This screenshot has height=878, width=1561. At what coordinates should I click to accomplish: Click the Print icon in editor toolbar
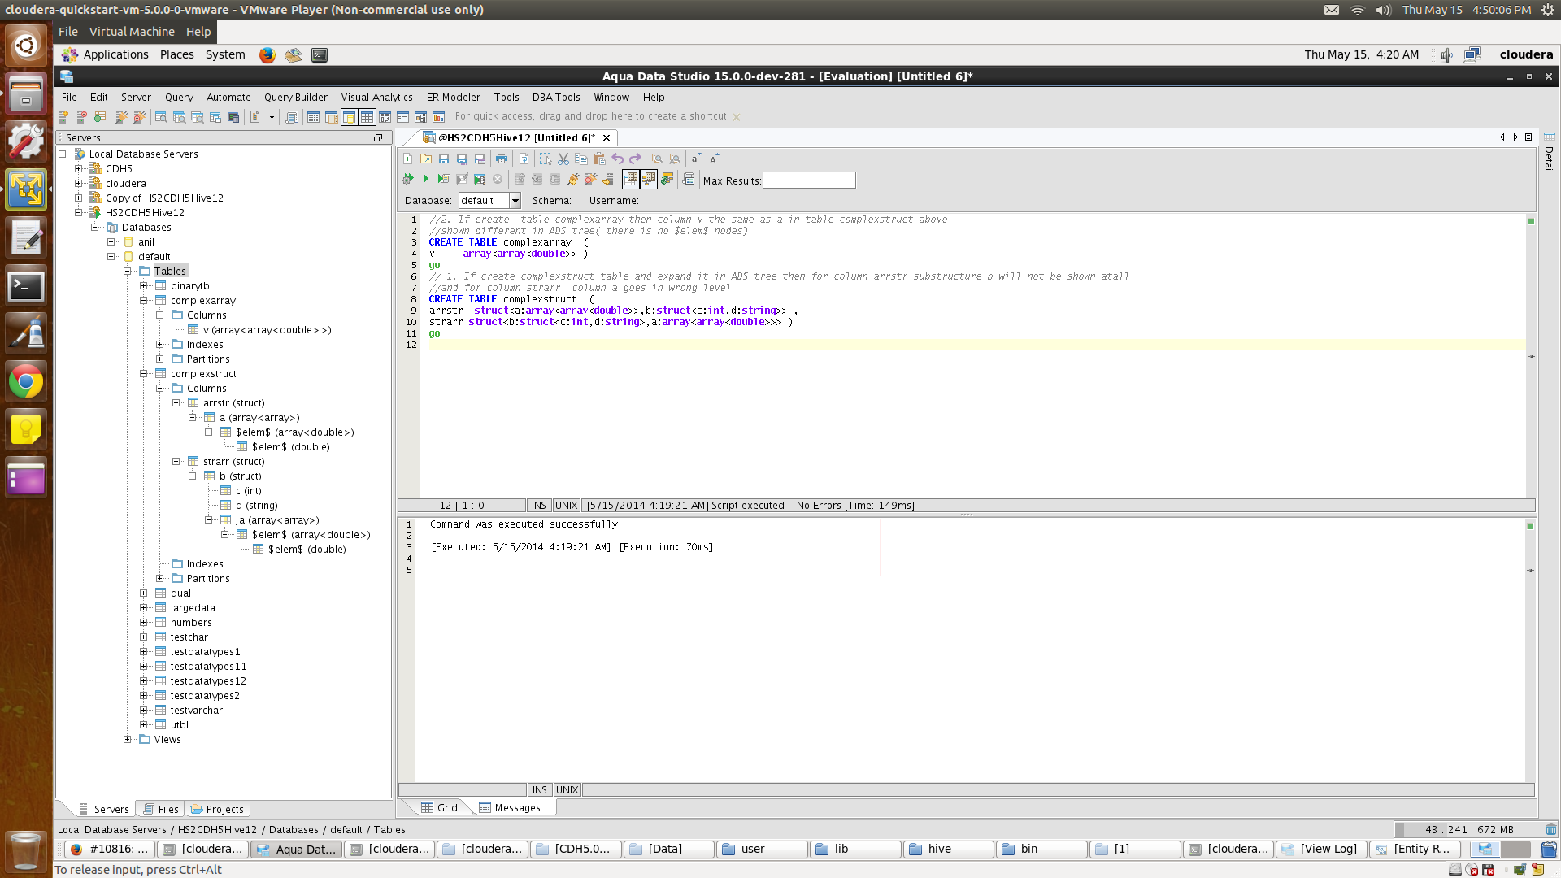(x=502, y=159)
